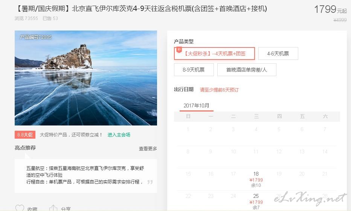The height and width of the screenshot is (211, 351).
Task: Click the 产品类型 heading
Action: click(x=183, y=41)
